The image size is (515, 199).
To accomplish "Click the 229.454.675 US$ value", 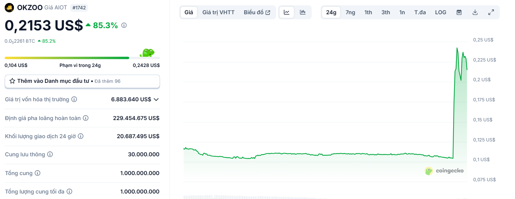I will pyautogui.click(x=136, y=118).
